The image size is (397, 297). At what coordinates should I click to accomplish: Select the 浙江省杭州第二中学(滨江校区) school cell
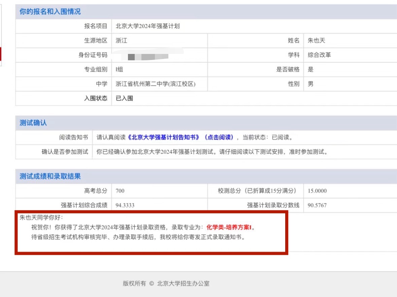point(155,84)
